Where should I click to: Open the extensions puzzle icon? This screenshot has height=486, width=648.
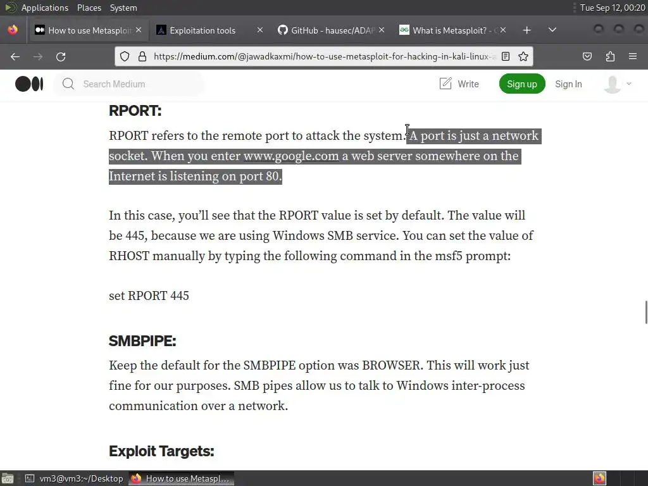(610, 56)
